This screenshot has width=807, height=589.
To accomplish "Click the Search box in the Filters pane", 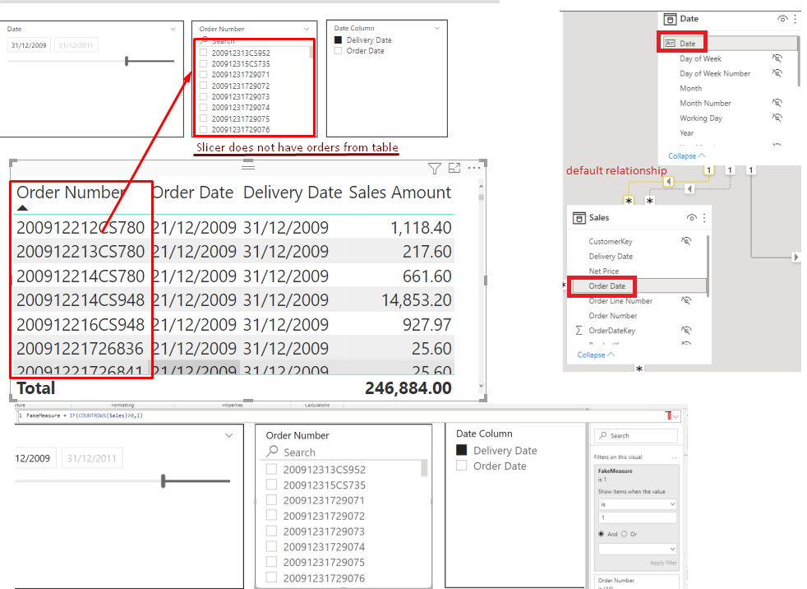I will (x=636, y=435).
